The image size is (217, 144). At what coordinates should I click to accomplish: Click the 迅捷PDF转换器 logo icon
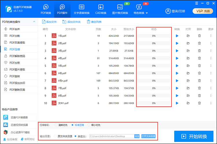[x=9, y=9]
